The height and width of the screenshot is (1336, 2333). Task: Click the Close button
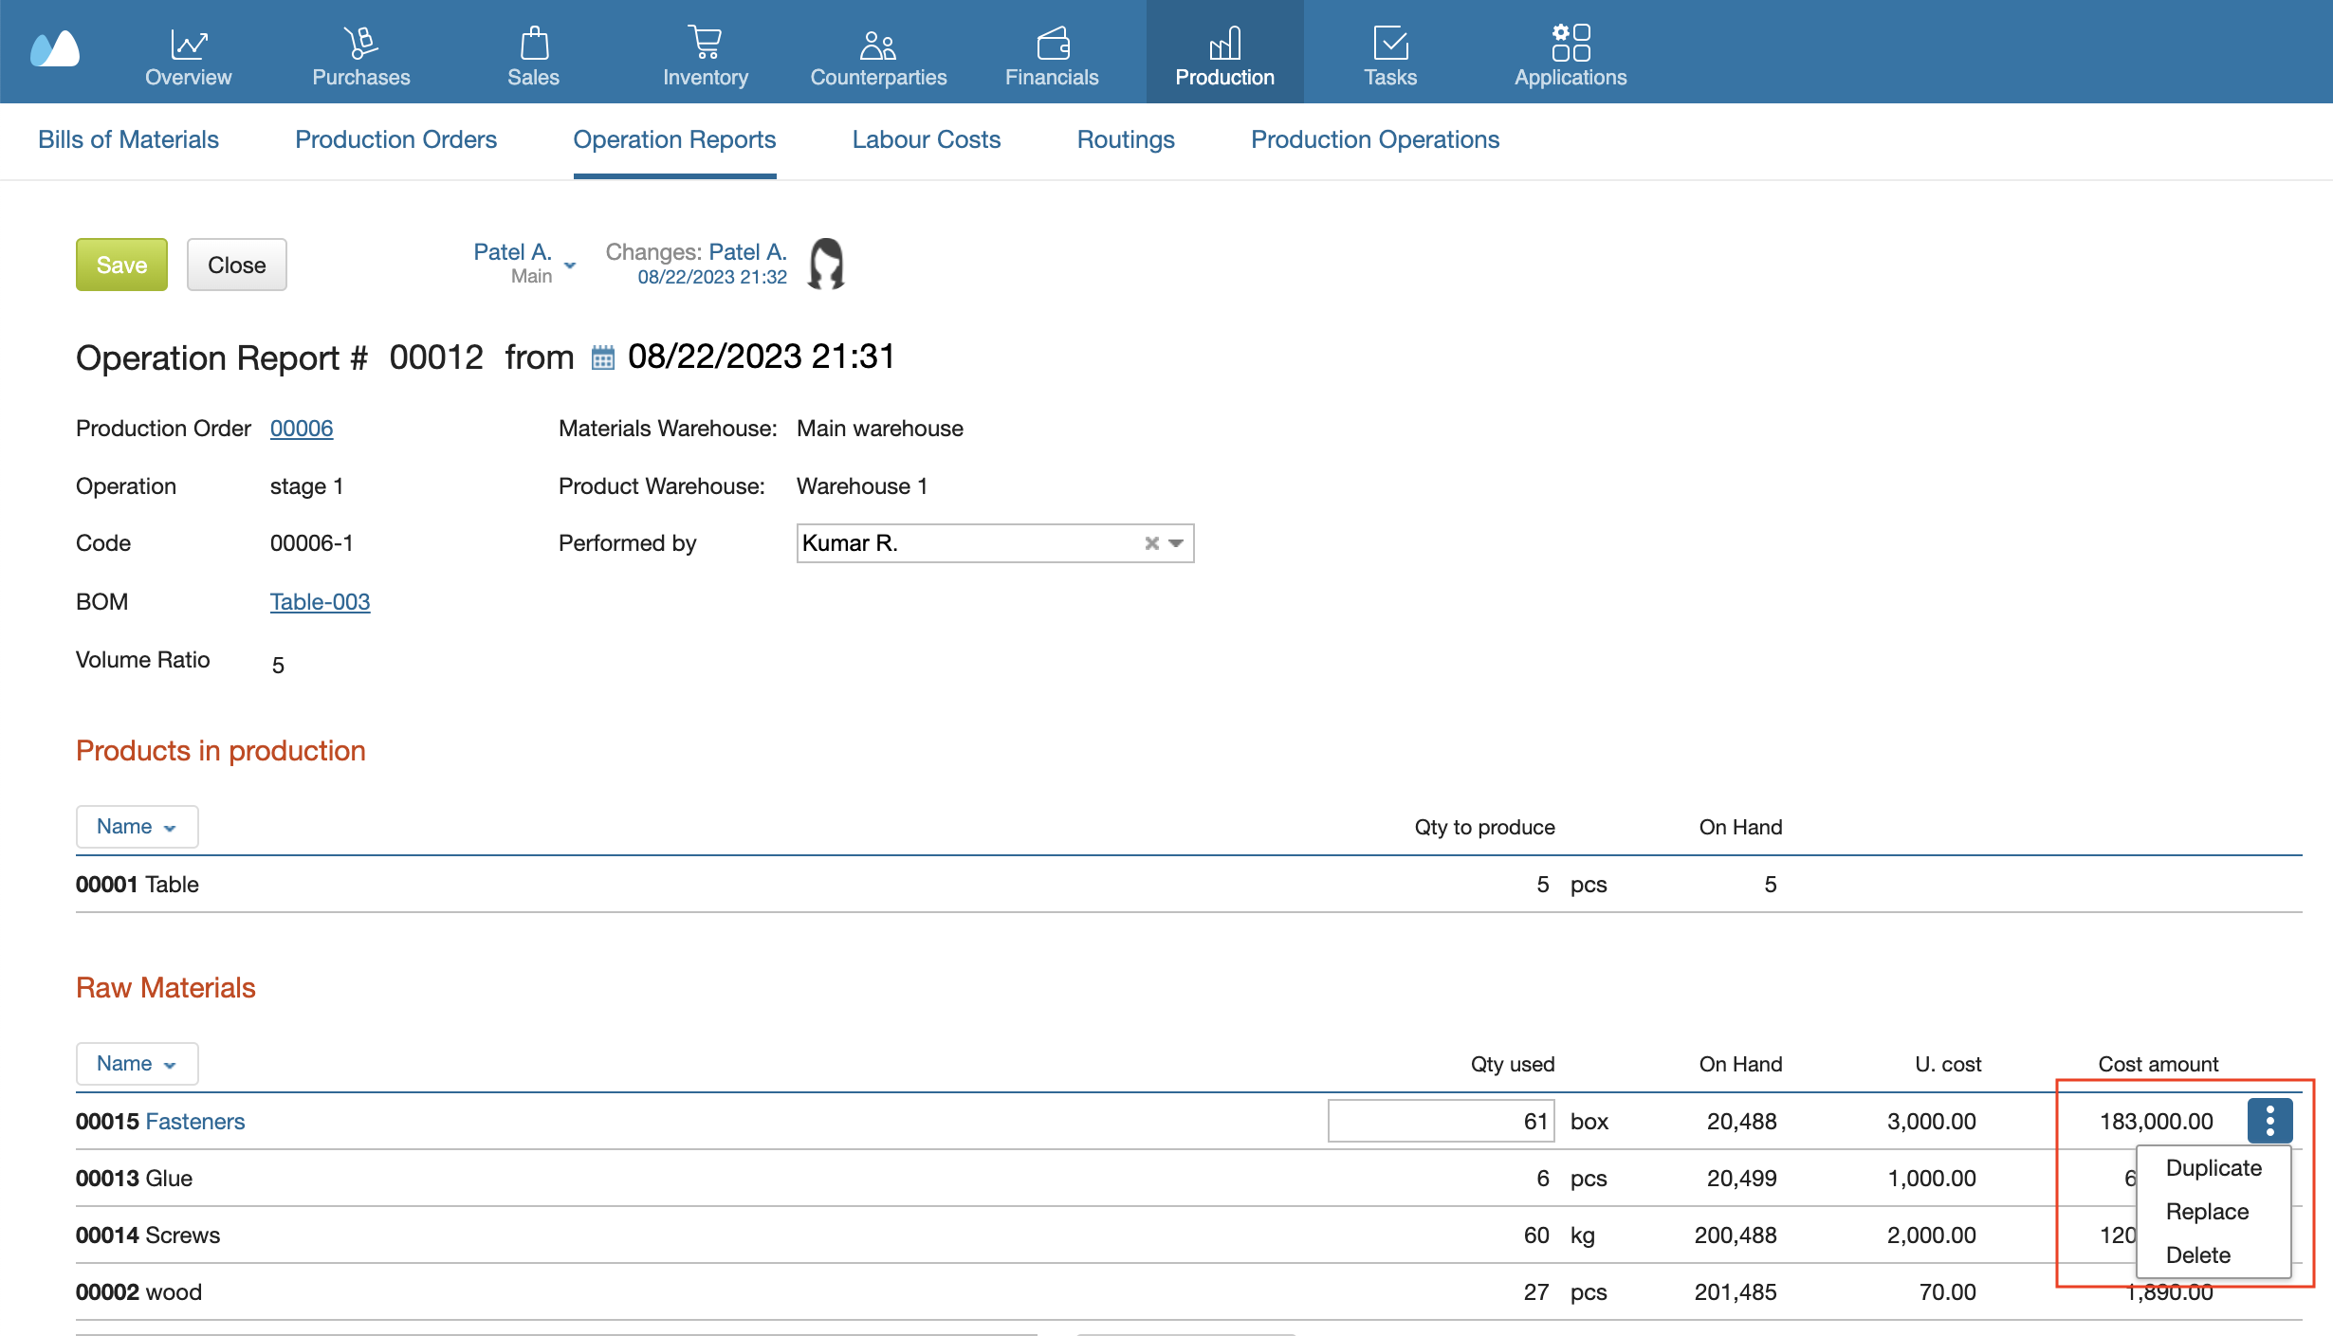coord(236,265)
